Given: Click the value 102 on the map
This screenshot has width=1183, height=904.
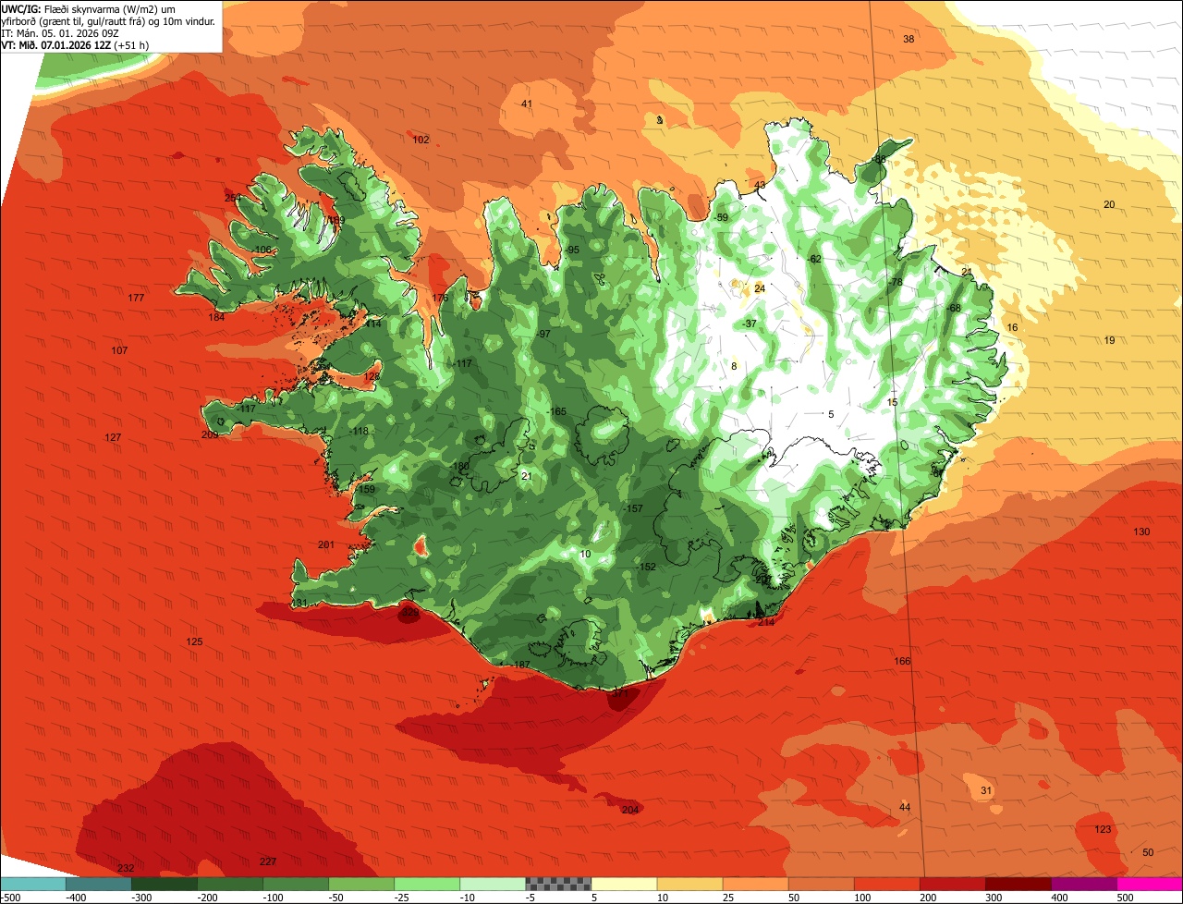Looking at the screenshot, I should (421, 140).
